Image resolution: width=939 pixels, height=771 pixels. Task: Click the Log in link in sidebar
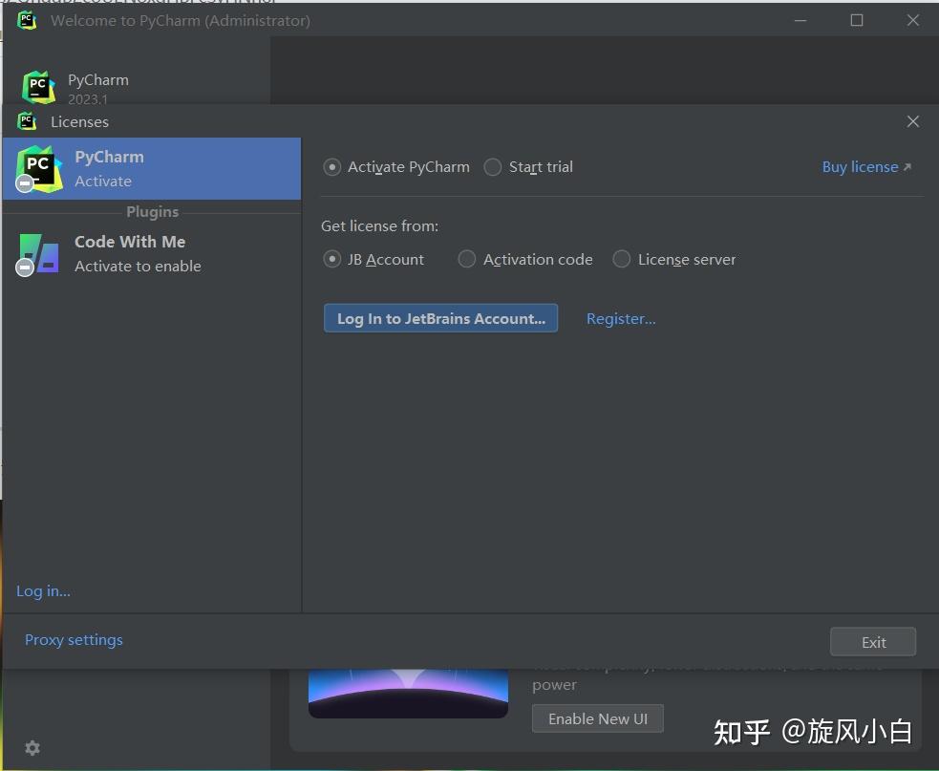coord(43,591)
